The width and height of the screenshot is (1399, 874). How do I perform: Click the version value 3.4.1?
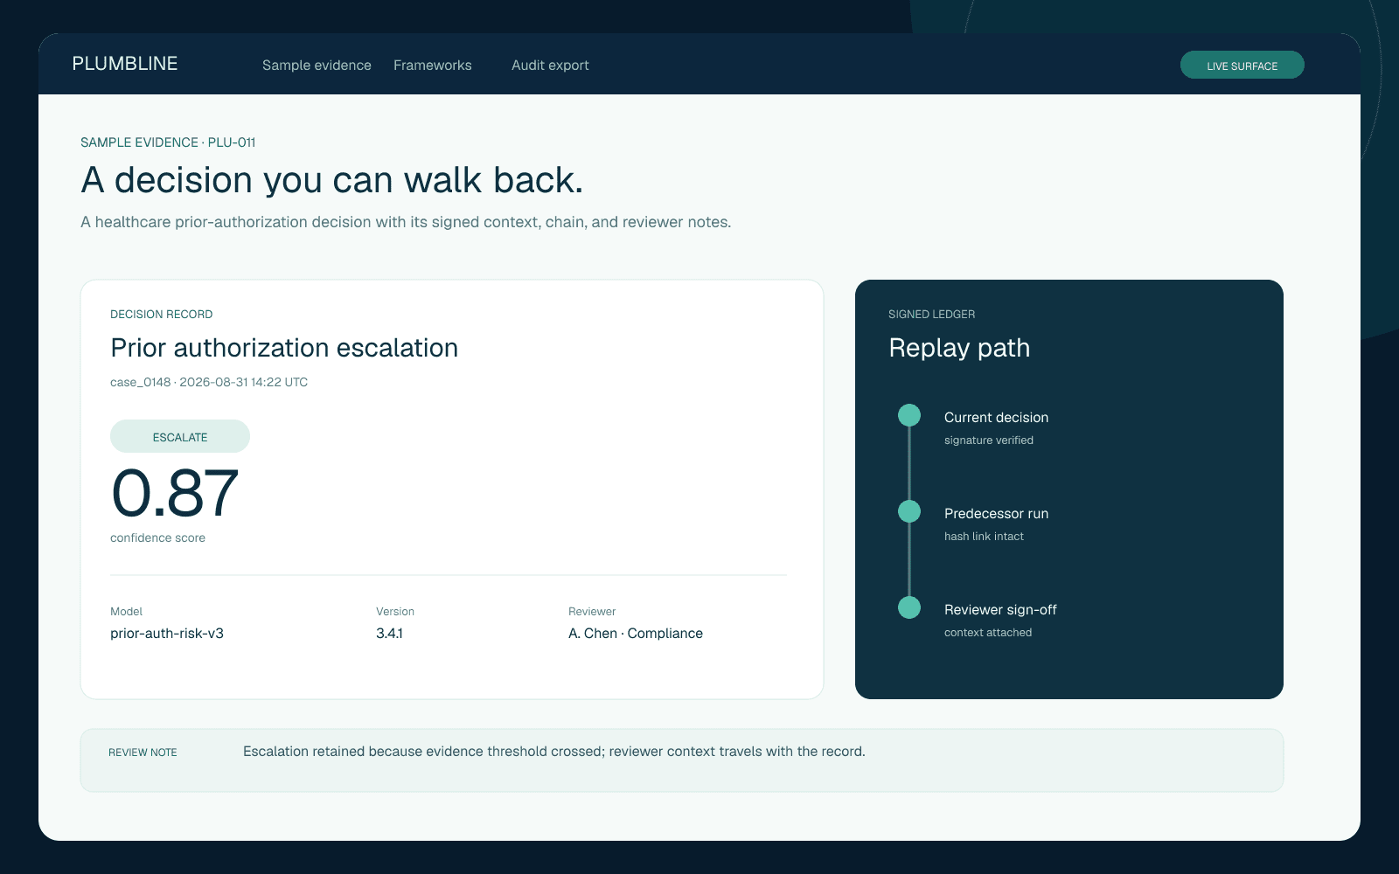coord(389,633)
